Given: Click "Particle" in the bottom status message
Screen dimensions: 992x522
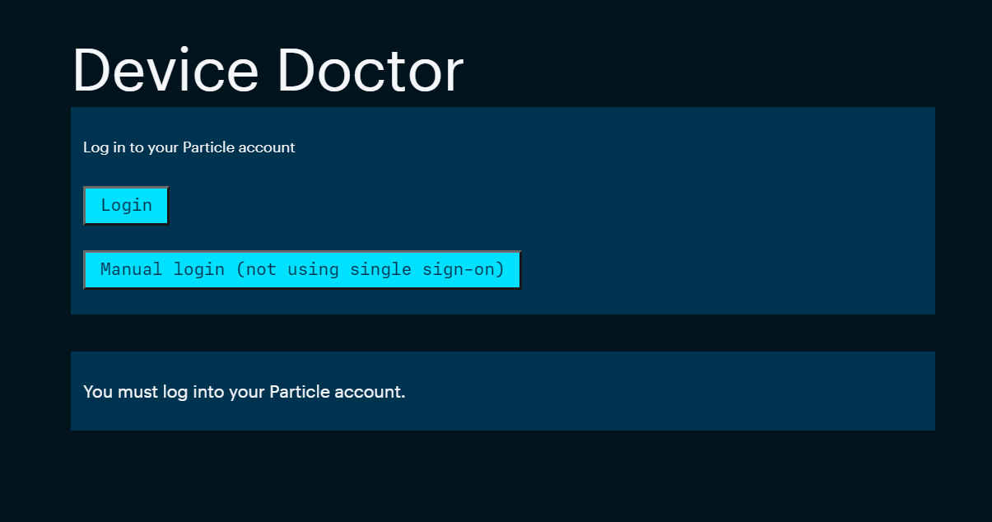Looking at the screenshot, I should (300, 392).
